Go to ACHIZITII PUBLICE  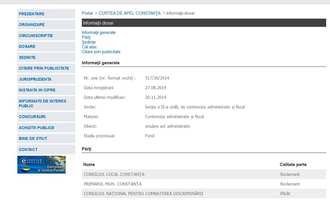tap(36, 127)
